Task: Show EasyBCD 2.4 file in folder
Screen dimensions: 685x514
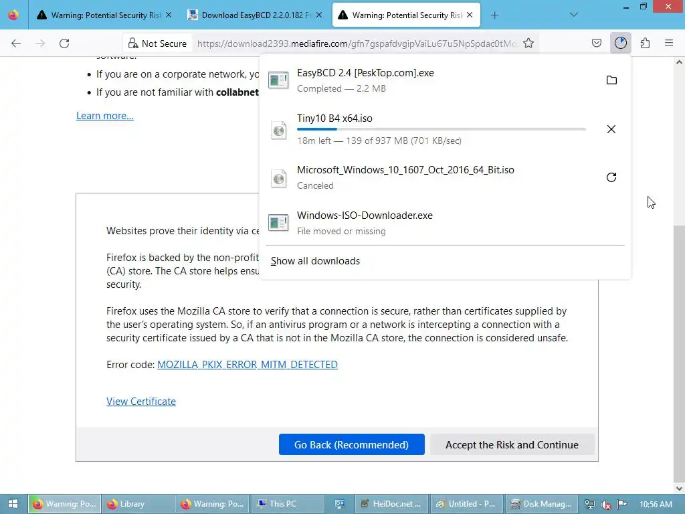Action: (x=611, y=80)
